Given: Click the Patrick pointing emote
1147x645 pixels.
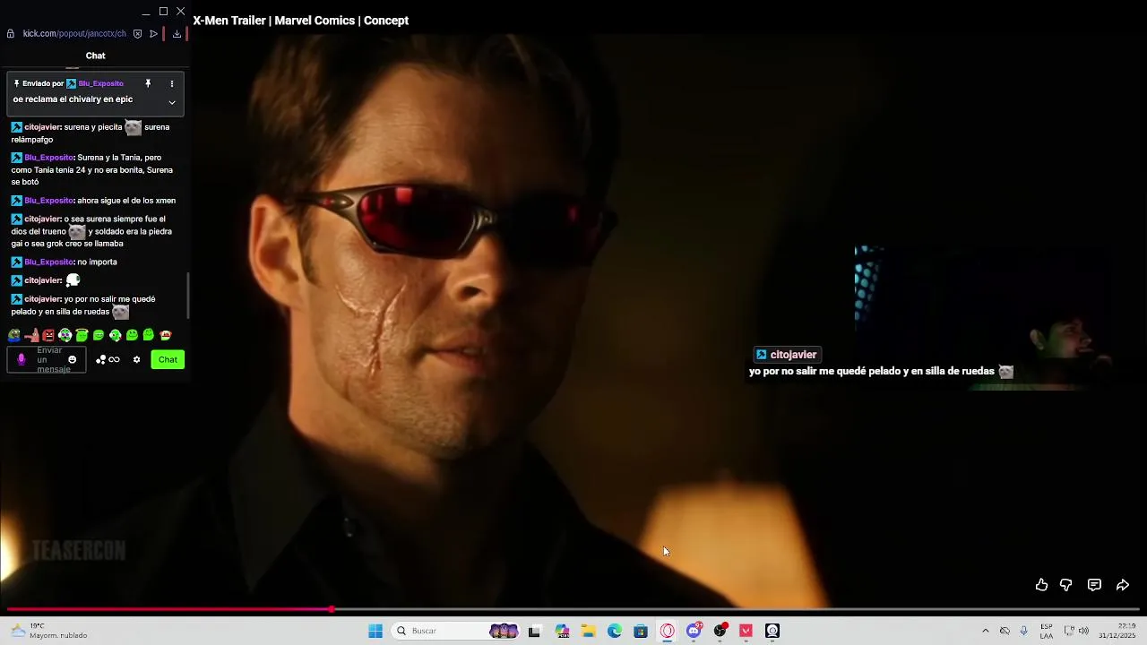Looking at the screenshot, I should click(x=31, y=335).
